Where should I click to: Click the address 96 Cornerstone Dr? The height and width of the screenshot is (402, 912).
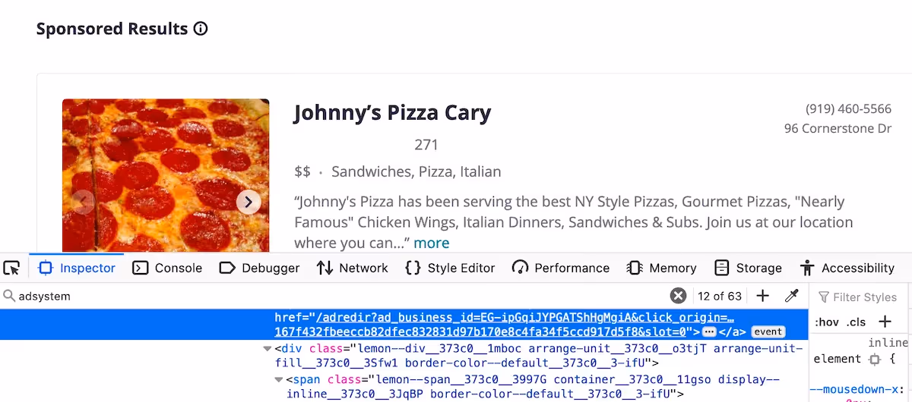[x=838, y=128]
